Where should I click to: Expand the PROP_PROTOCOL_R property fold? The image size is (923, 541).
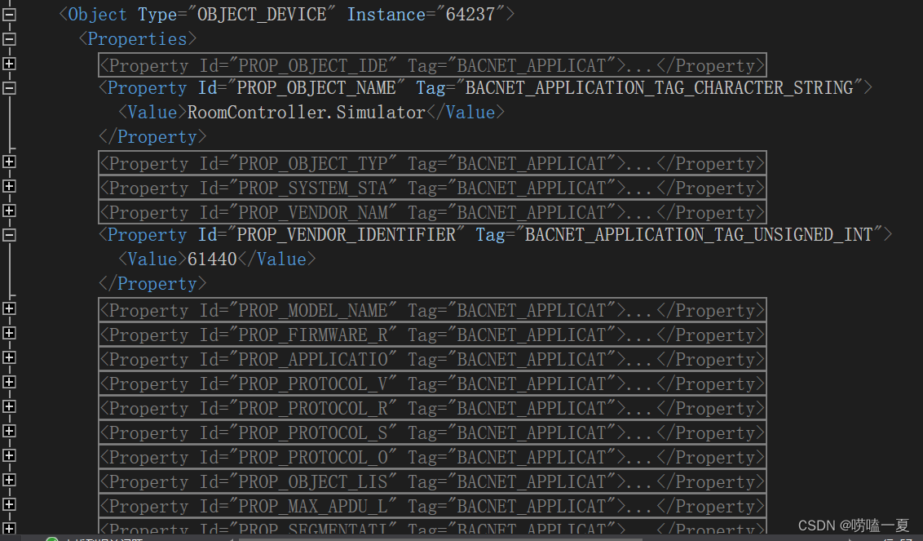(x=9, y=406)
